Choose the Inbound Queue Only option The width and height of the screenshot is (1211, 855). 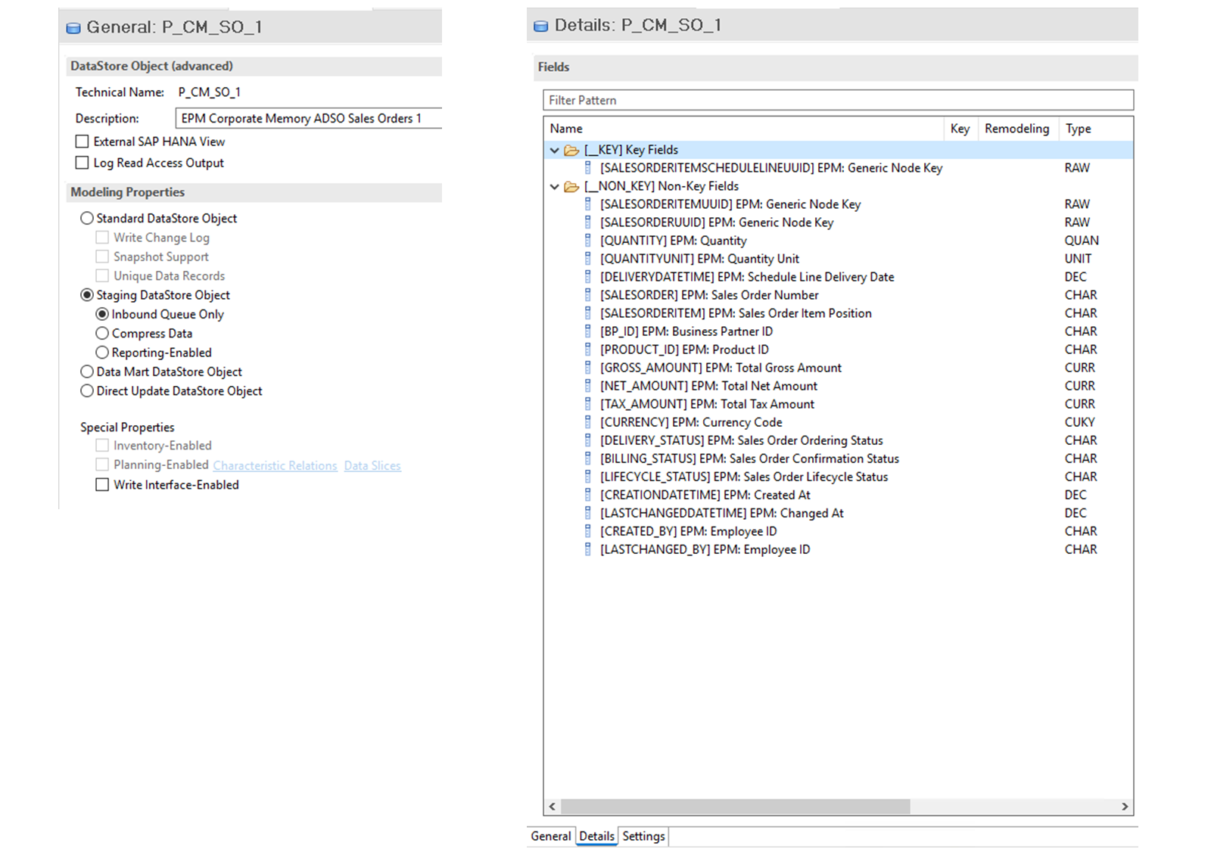(102, 314)
